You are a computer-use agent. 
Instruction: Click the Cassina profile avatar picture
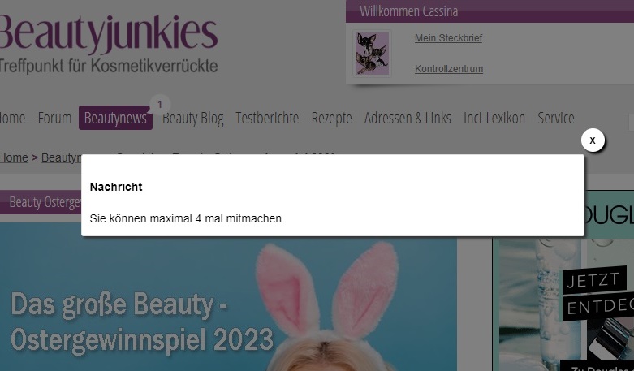coord(372,54)
